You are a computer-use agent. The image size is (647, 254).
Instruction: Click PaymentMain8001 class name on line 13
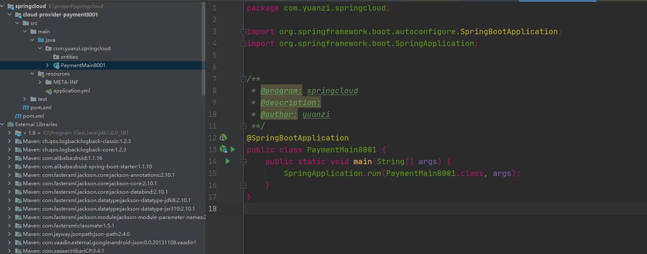click(342, 150)
